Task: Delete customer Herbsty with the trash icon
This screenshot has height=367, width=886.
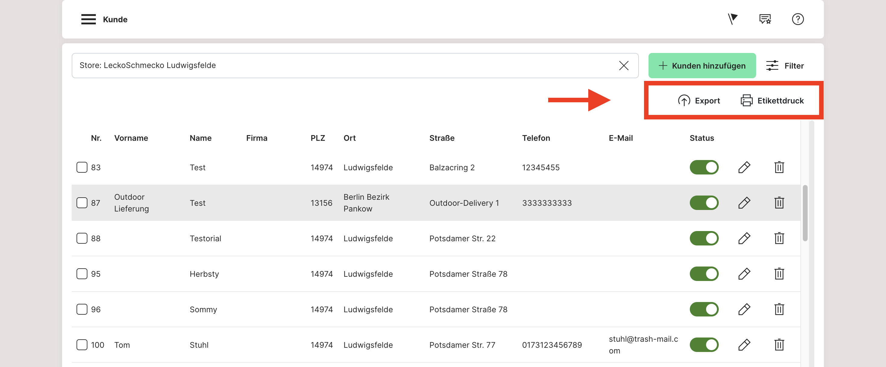Action: (779, 274)
